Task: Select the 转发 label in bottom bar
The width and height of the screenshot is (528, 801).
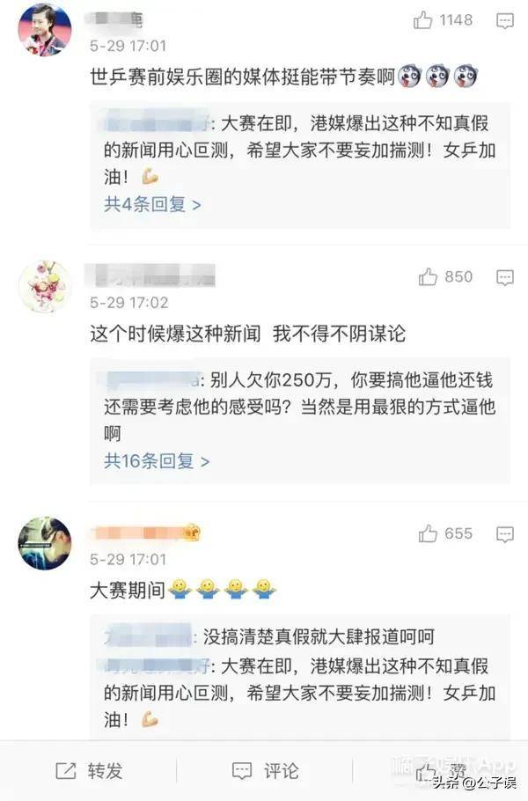Action: 106,771
